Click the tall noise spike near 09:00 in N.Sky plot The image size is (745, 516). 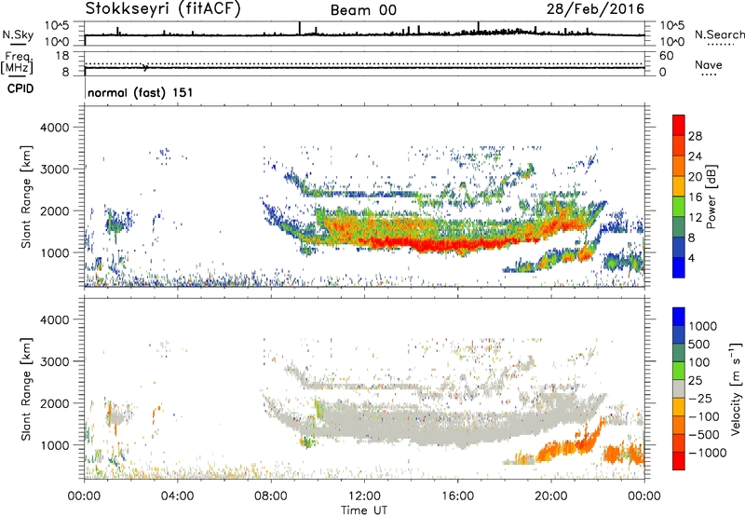[x=300, y=29]
